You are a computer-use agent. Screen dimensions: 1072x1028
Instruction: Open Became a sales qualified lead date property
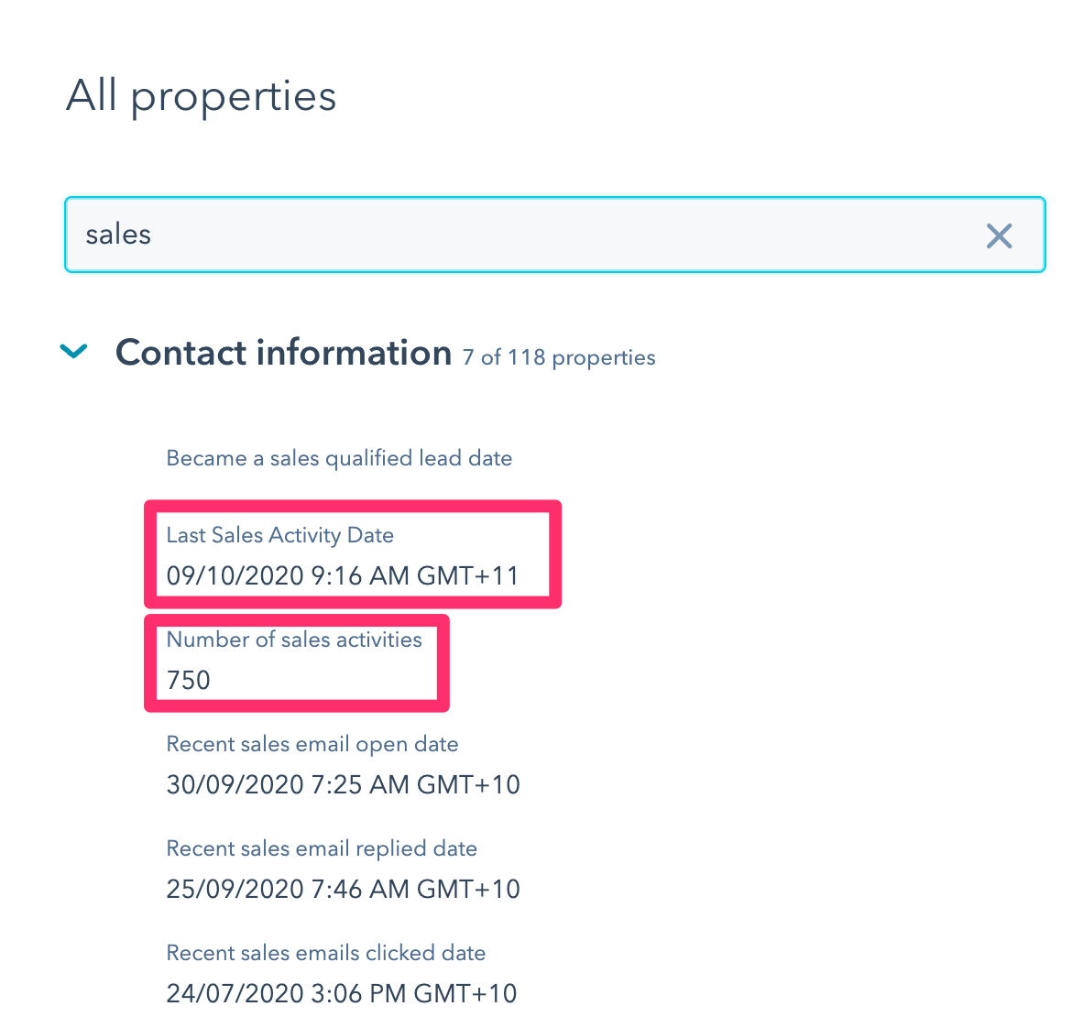[339, 458]
